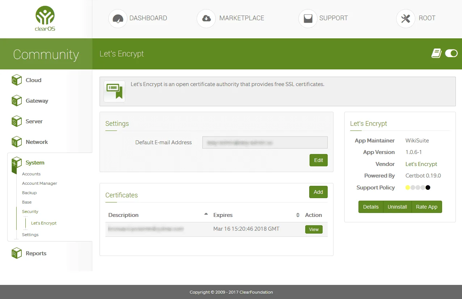View the certificate expiring Mar 16

[x=314, y=230]
